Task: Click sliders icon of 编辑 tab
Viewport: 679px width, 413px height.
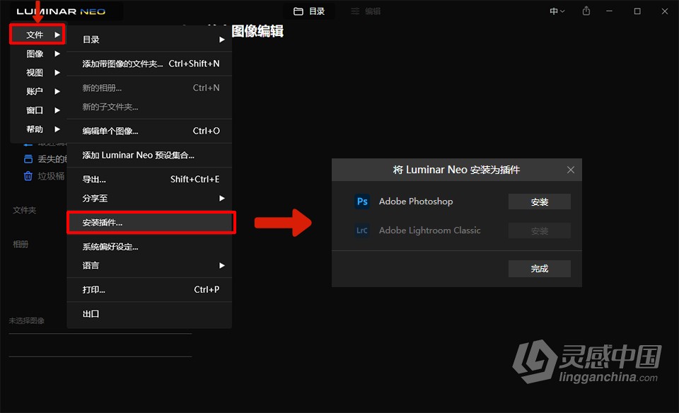Action: point(355,11)
